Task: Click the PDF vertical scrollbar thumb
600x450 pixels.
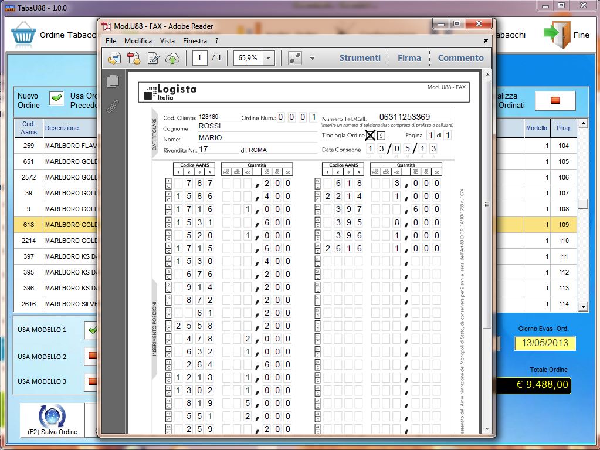Action: tap(487, 204)
